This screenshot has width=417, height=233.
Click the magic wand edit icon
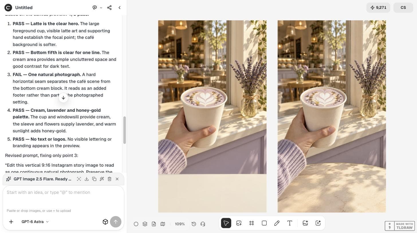coord(102,179)
